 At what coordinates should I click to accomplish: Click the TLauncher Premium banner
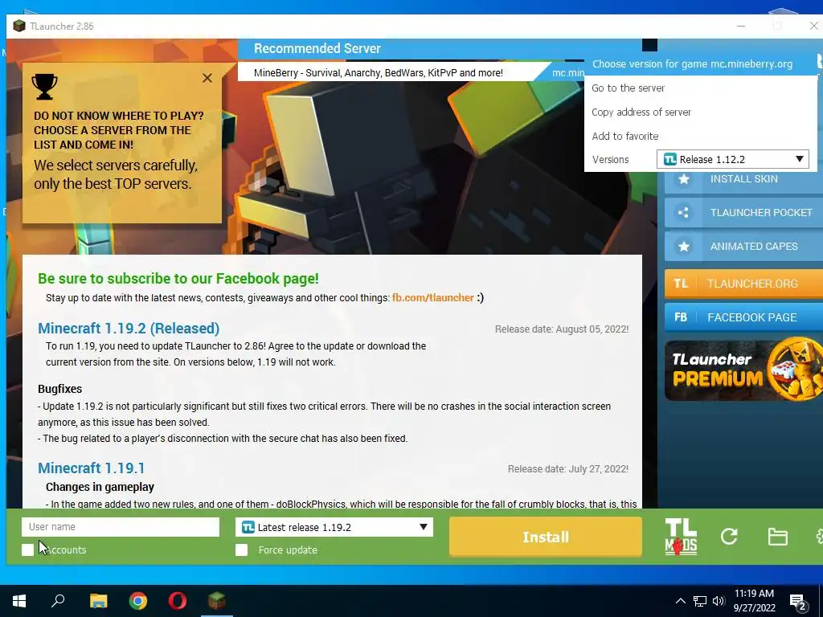(x=743, y=370)
